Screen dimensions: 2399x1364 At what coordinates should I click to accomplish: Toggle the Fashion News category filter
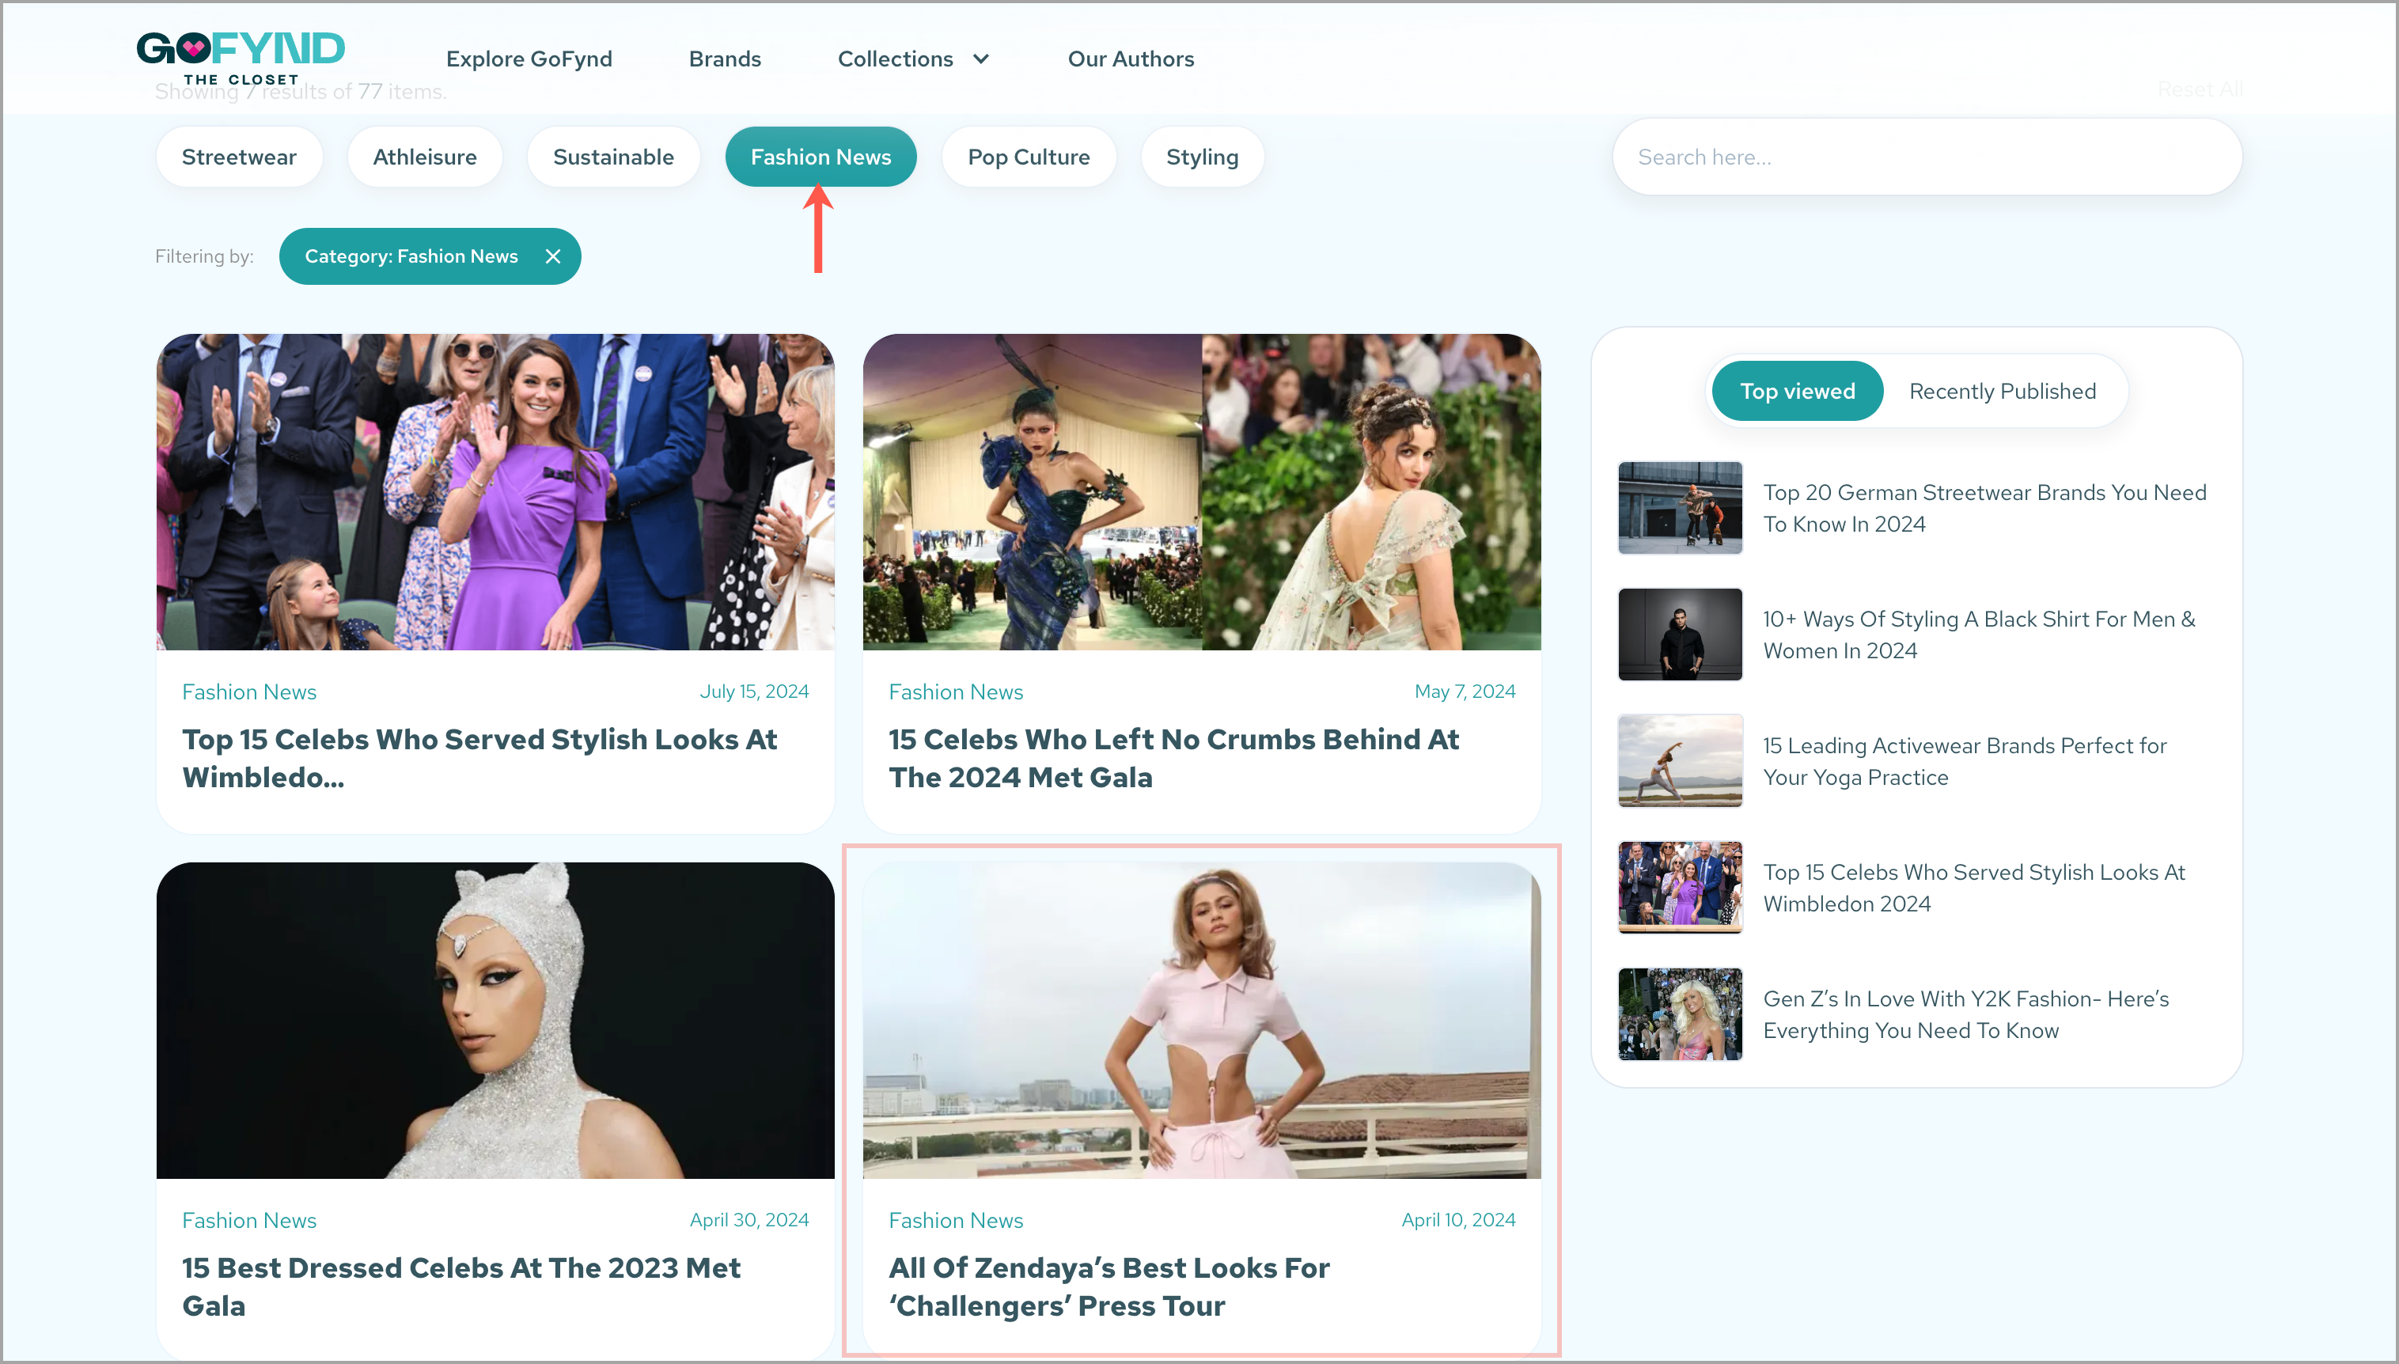point(820,157)
